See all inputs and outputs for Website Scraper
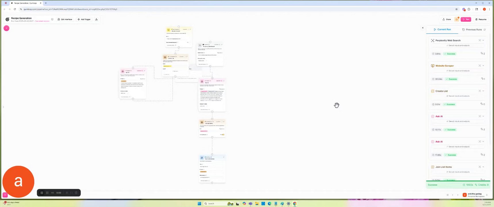Screen dimensions: 494x207 [x=458, y=71]
